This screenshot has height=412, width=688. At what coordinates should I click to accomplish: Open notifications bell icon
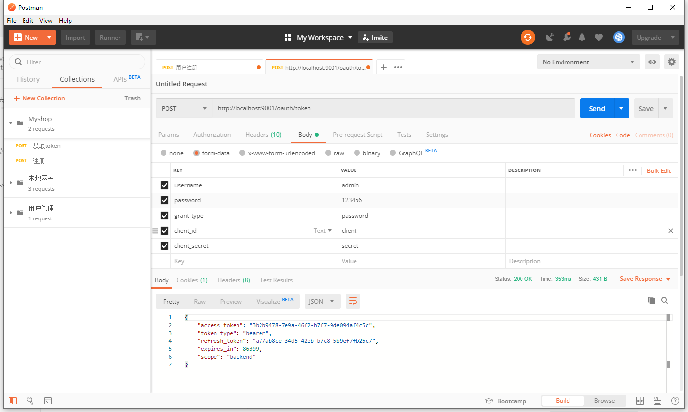point(582,37)
